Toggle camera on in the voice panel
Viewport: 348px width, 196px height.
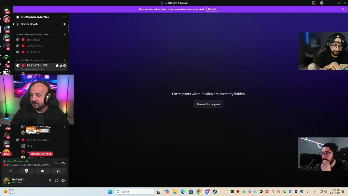10,171
